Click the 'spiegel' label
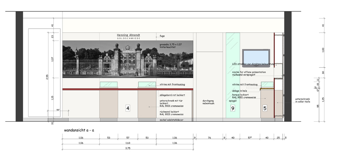Image resolution: width=338 pixels, height=153 pixels. click(233, 101)
